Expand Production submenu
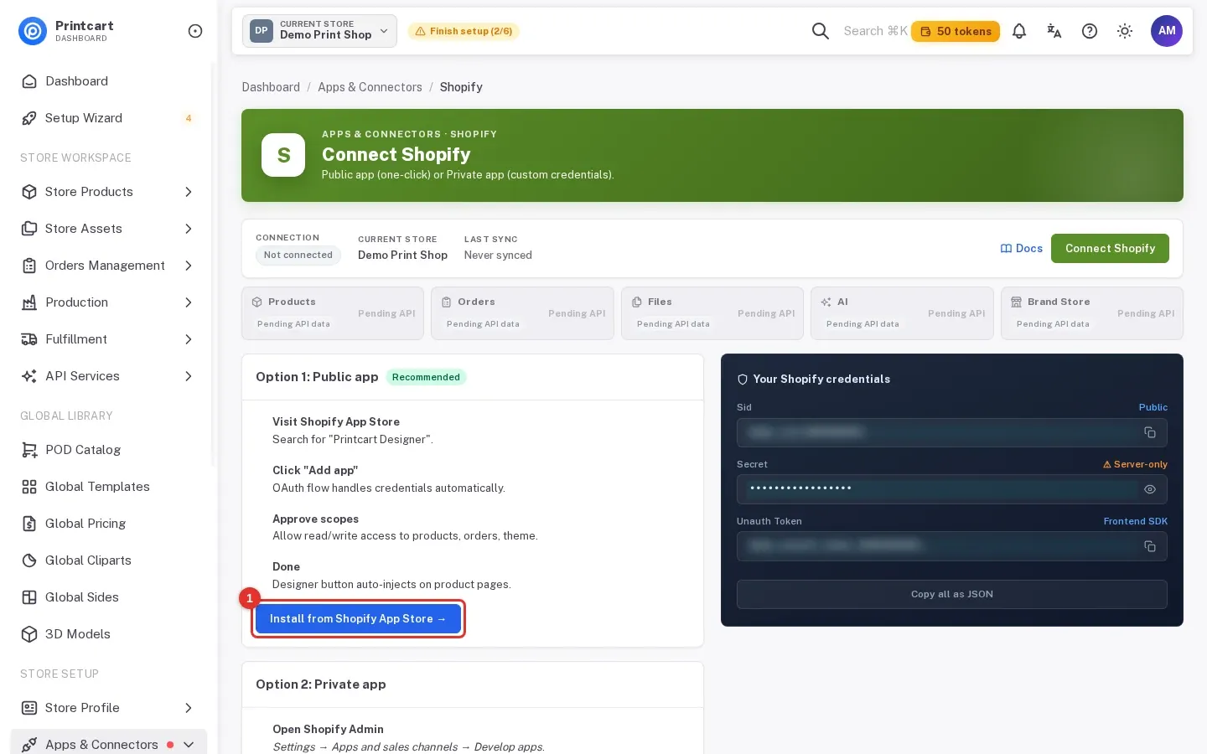Screen dimensions: 1207x754 [x=189, y=302]
